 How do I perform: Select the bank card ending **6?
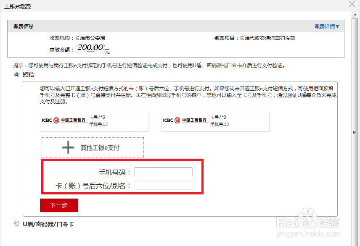point(94,121)
